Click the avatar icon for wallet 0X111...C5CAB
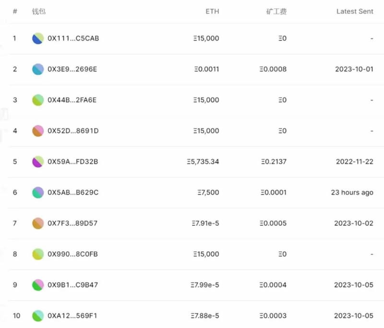Image resolution: width=384 pixels, height=328 pixels. tap(38, 38)
